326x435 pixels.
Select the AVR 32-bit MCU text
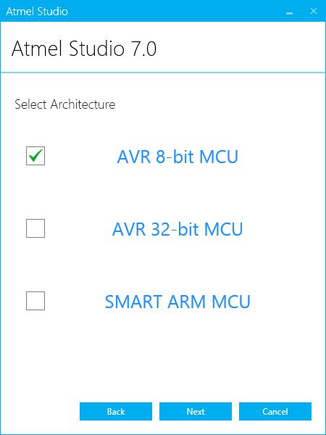pyautogui.click(x=177, y=229)
